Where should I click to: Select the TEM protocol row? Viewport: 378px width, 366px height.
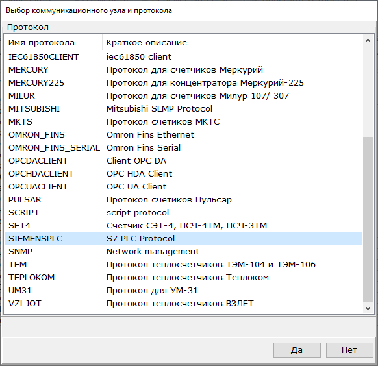point(183,265)
